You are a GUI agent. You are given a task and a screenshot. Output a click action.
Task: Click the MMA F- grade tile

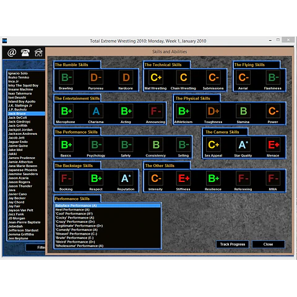click(273, 178)
